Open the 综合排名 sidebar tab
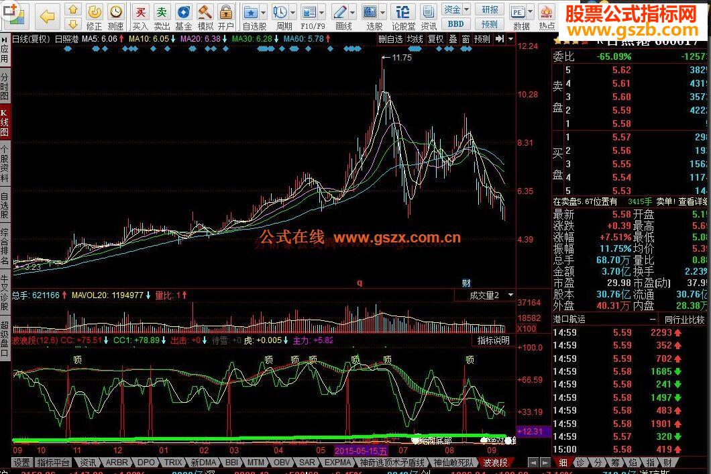The width and height of the screenshot is (711, 474). [5, 246]
